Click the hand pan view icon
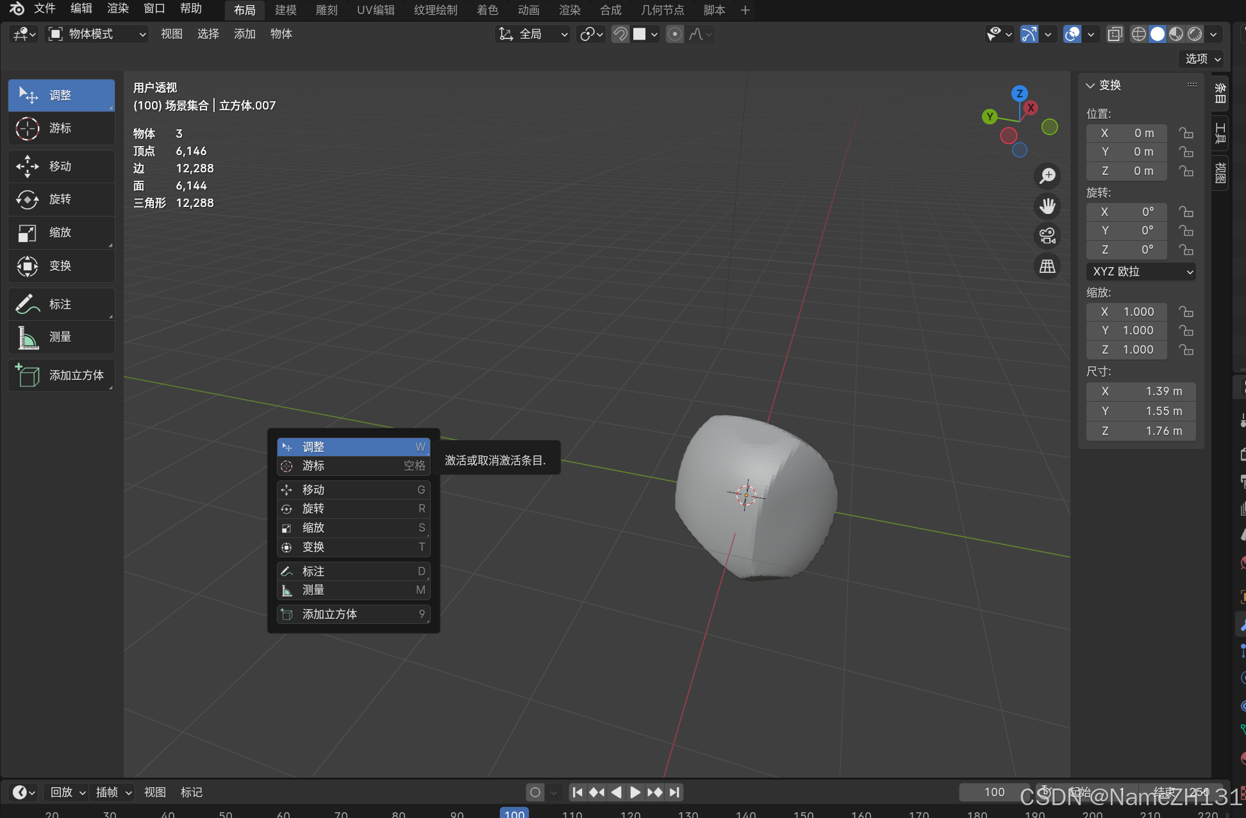 [x=1047, y=206]
